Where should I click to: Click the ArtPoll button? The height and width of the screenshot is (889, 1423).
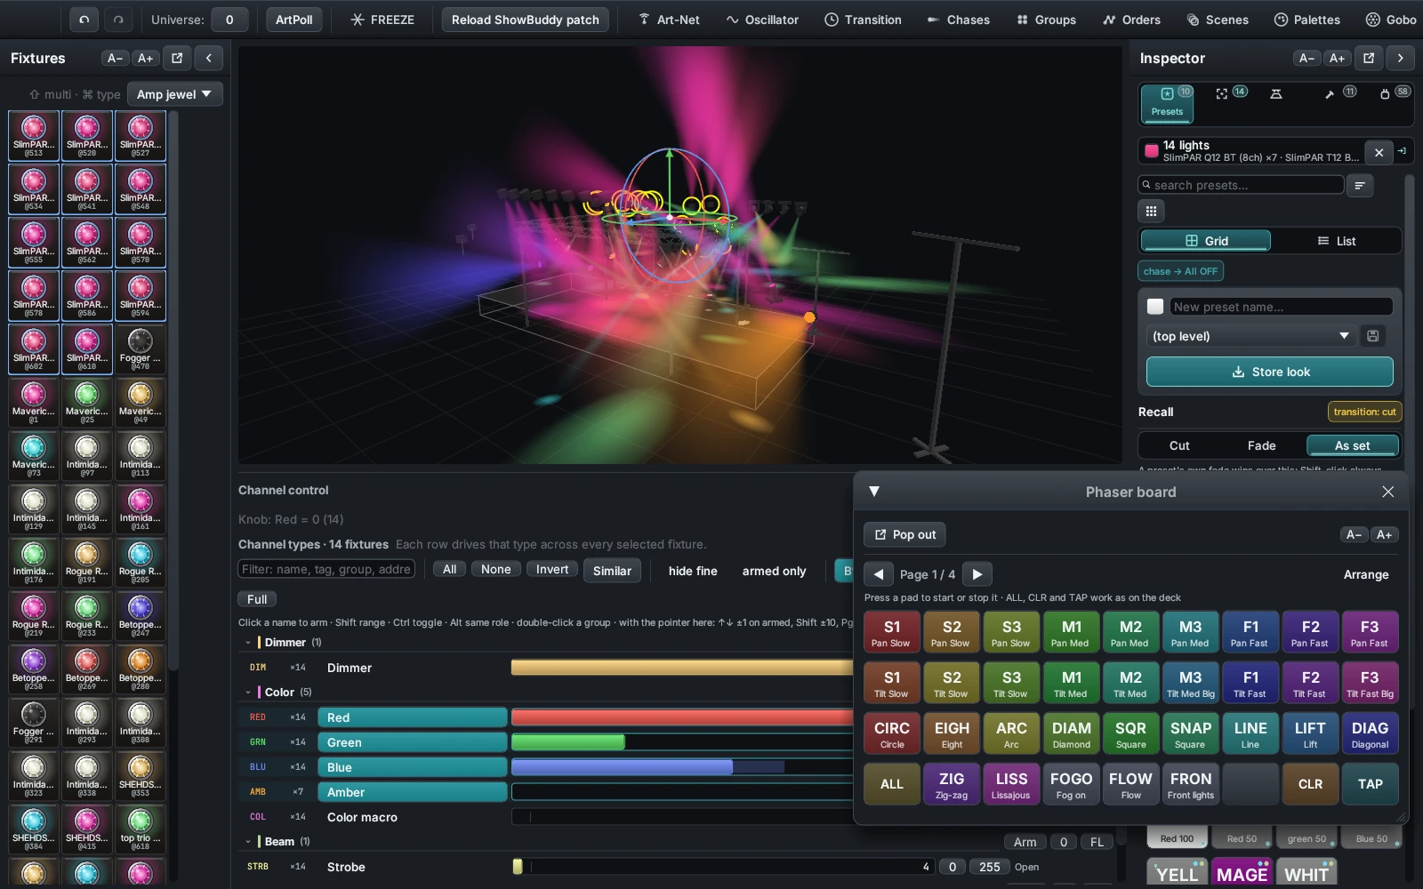click(x=293, y=20)
